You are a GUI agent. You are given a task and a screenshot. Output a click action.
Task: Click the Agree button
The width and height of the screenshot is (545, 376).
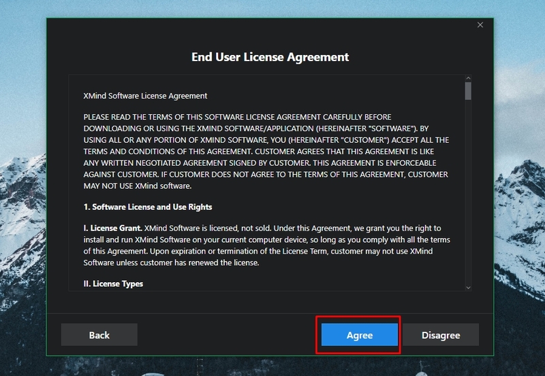tap(359, 335)
